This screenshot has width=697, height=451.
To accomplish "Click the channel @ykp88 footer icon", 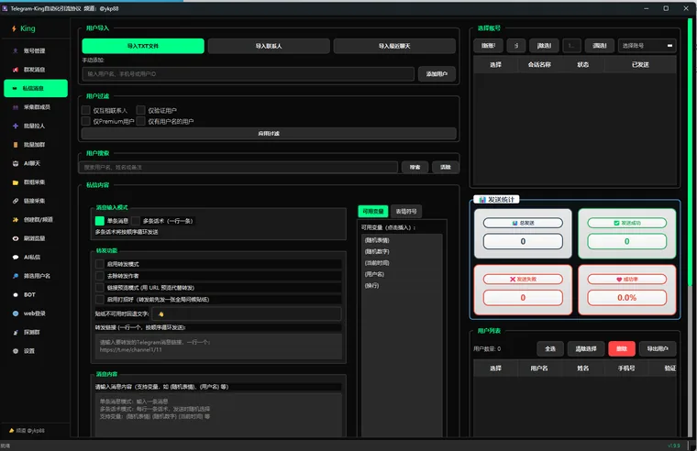I will coord(12,430).
